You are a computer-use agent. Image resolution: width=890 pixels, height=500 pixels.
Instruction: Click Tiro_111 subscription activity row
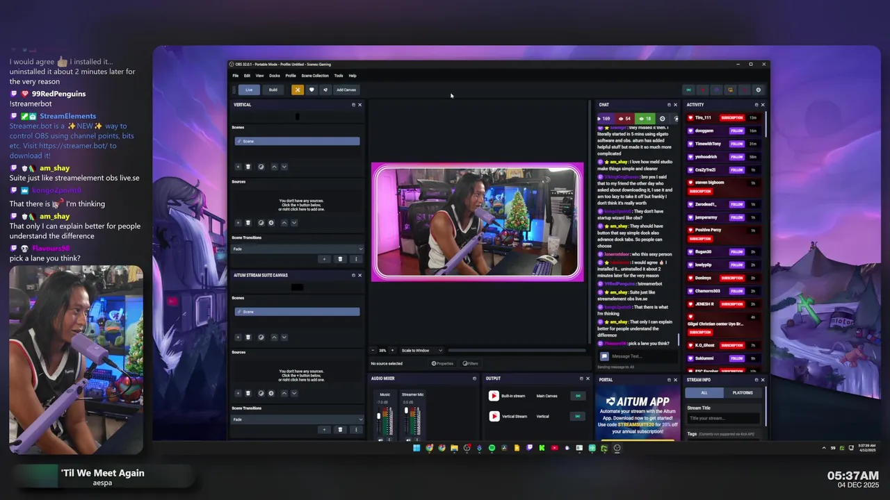723,117
